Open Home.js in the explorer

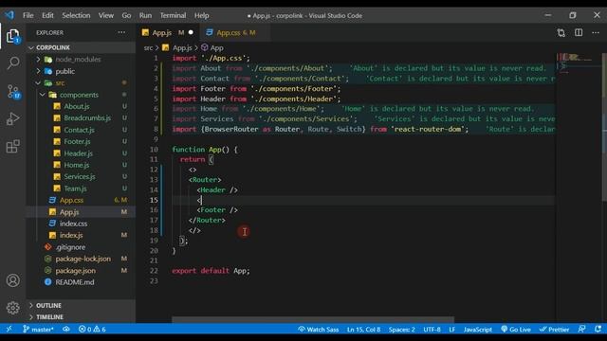81,165
